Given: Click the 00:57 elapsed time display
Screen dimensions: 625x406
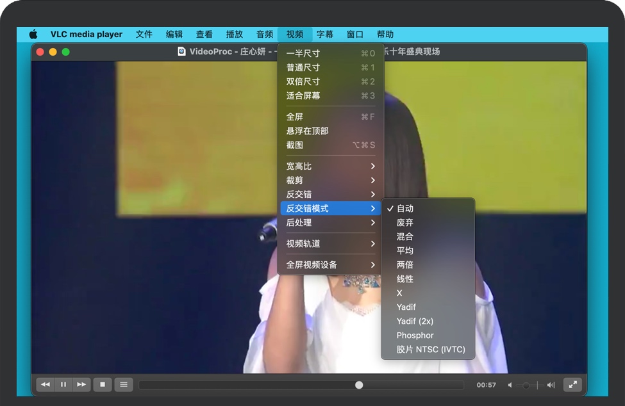Looking at the screenshot, I should tap(486, 386).
